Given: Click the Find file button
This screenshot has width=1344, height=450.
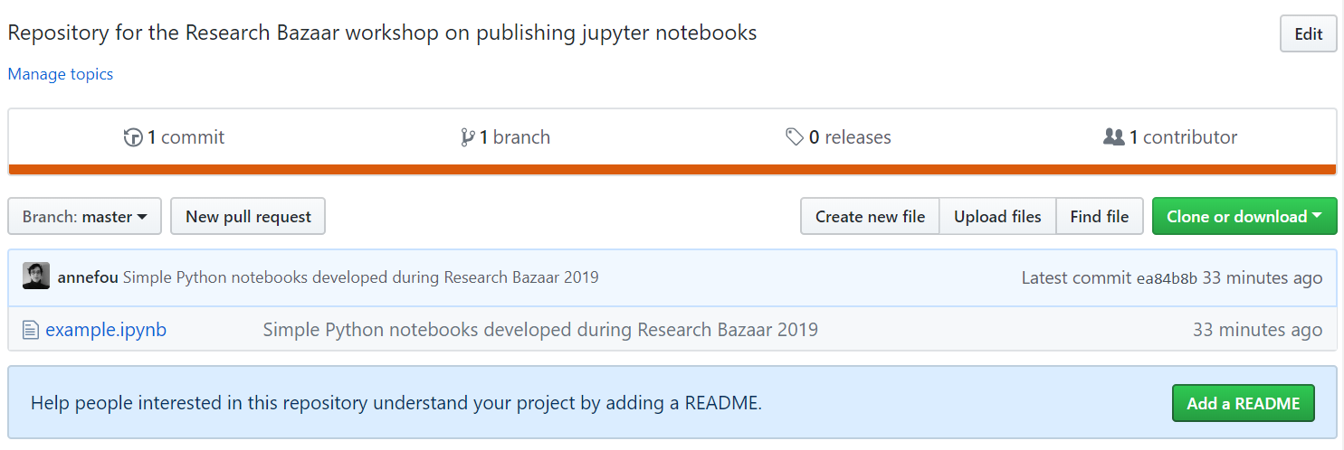Looking at the screenshot, I should tap(1100, 217).
